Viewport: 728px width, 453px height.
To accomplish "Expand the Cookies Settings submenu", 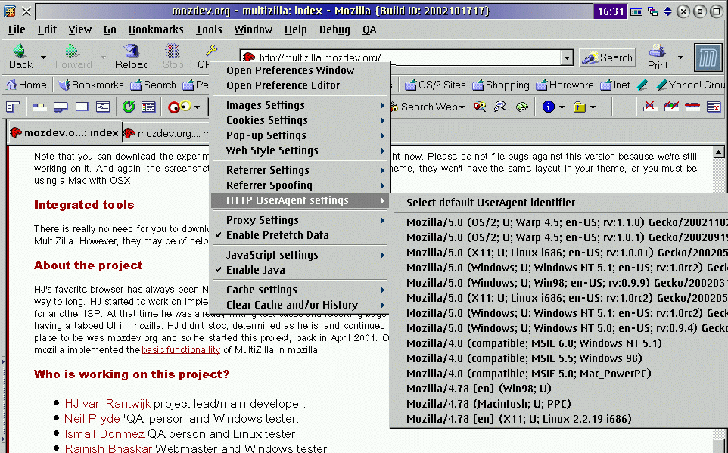I will coord(300,120).
